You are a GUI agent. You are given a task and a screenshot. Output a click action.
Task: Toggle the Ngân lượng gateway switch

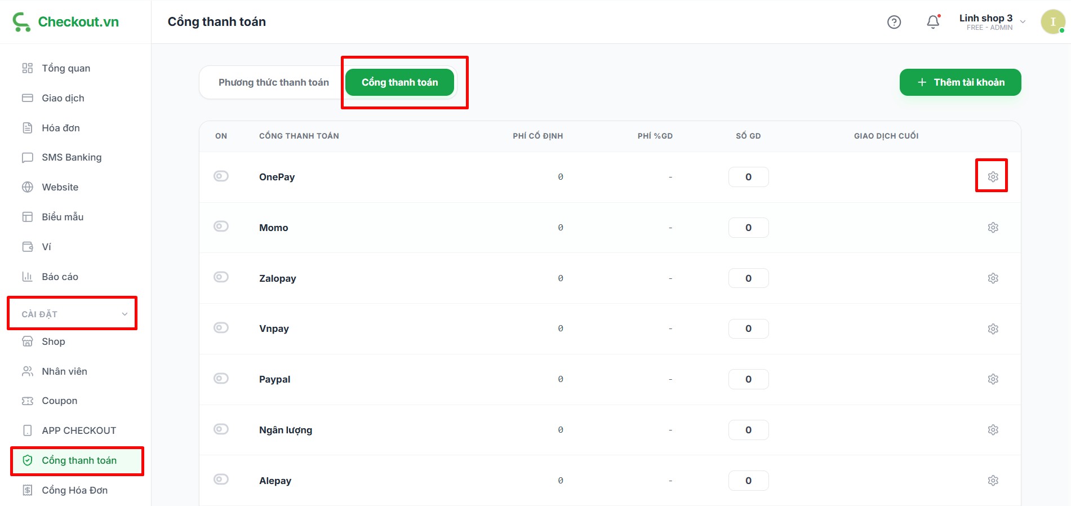click(221, 429)
